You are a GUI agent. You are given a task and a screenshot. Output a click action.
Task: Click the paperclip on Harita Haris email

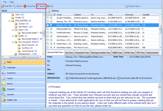click(54, 44)
